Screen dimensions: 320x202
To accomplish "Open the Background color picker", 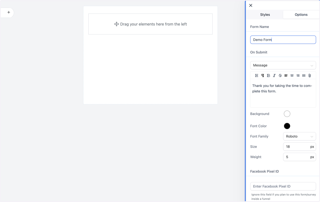I will point(287,114).
